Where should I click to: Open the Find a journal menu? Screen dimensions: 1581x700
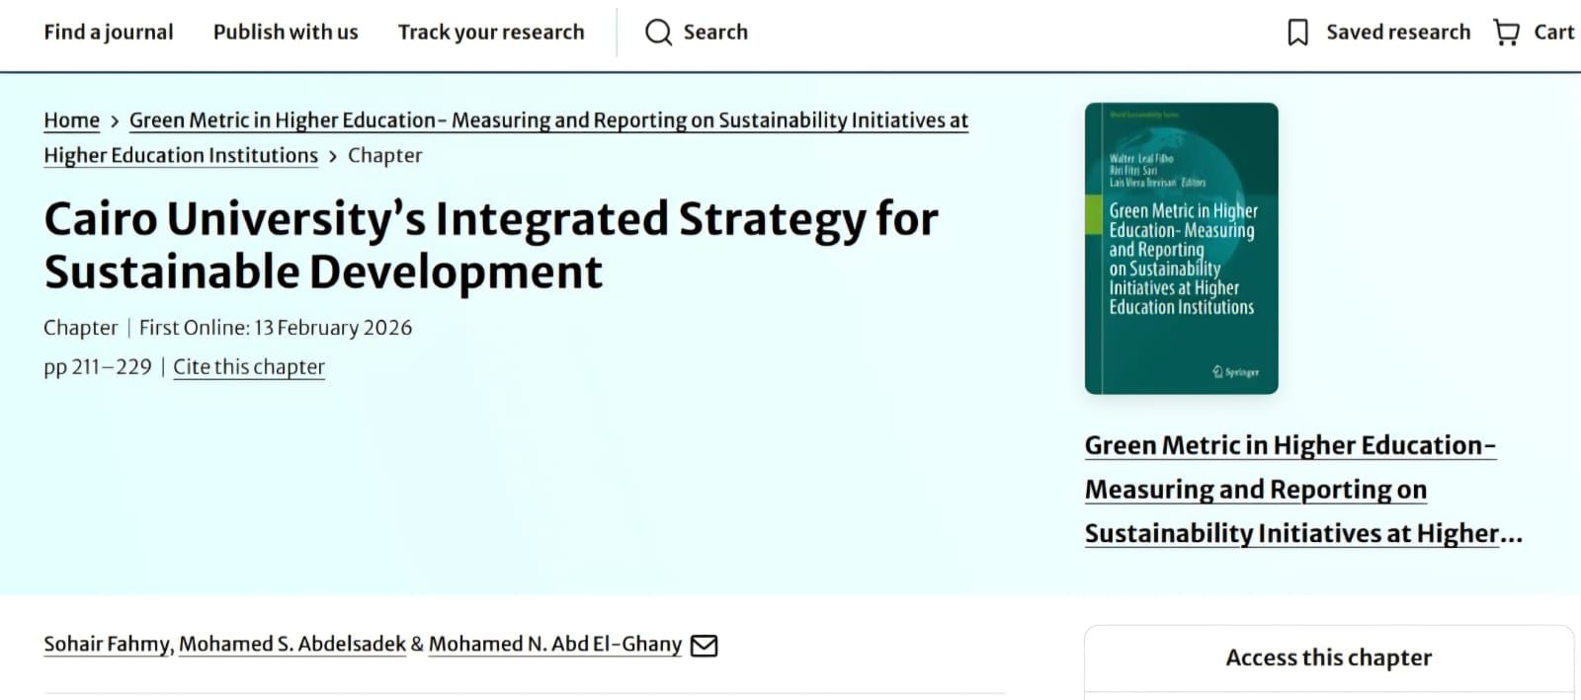pos(108,33)
